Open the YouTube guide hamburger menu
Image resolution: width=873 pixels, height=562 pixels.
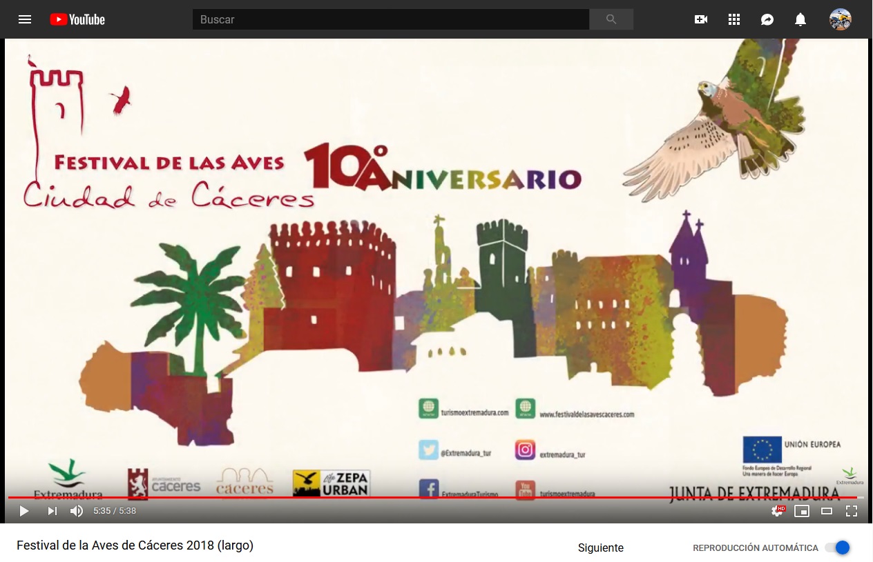[25, 19]
